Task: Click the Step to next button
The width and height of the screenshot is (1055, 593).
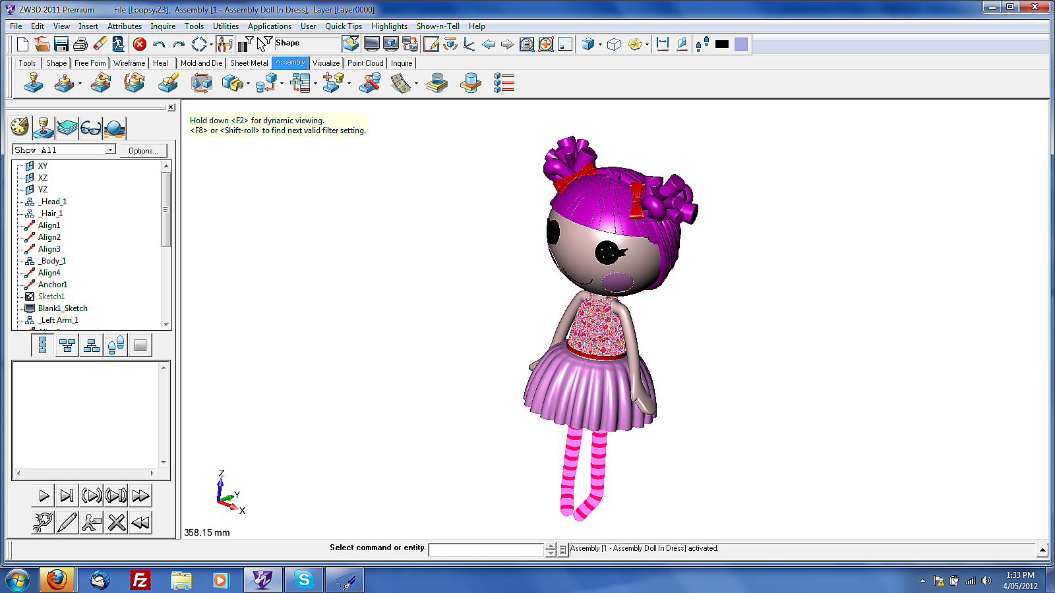Action: pyautogui.click(x=67, y=495)
